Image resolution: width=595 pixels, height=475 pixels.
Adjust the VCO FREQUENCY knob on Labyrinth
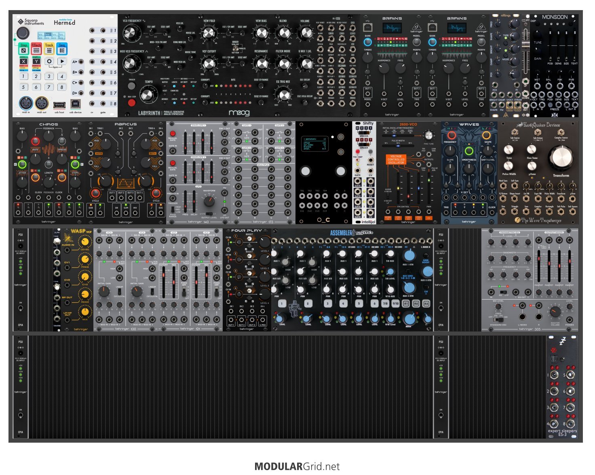[131, 33]
